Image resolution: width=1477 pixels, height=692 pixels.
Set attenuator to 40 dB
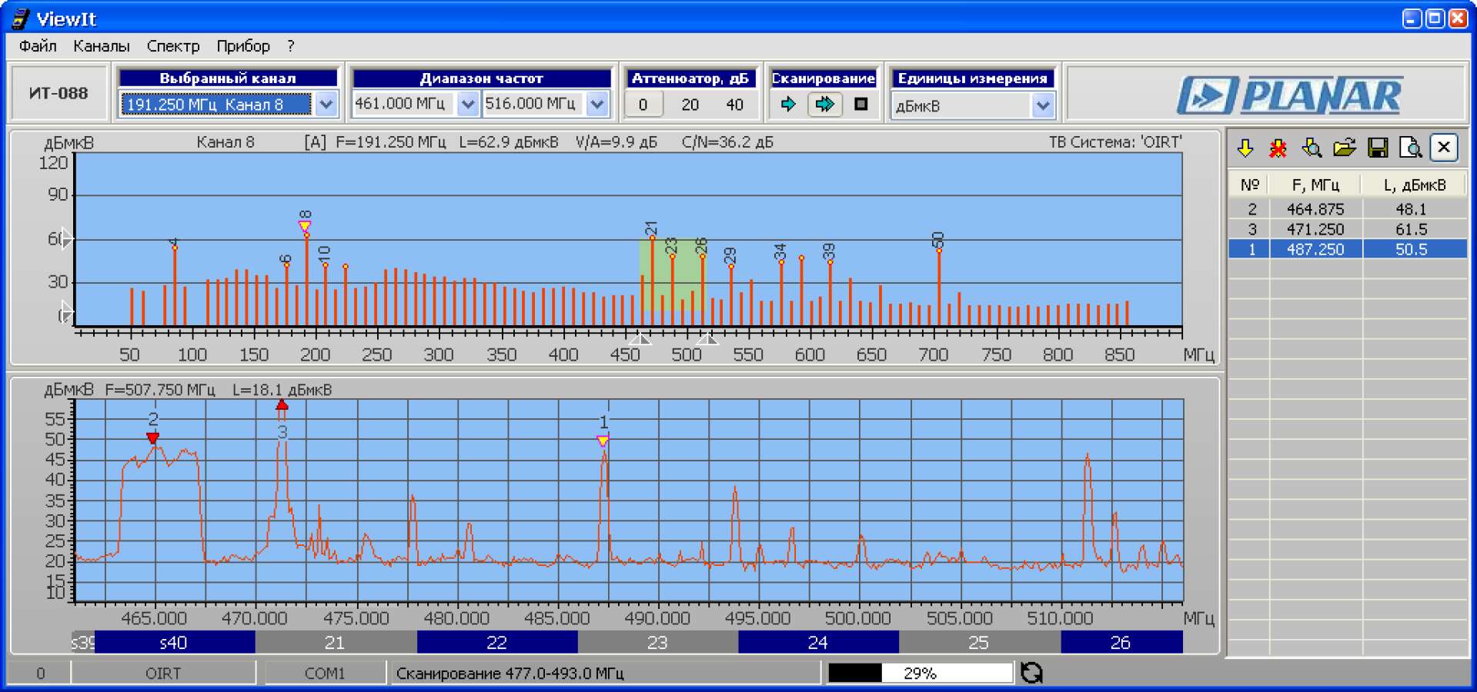point(735,105)
